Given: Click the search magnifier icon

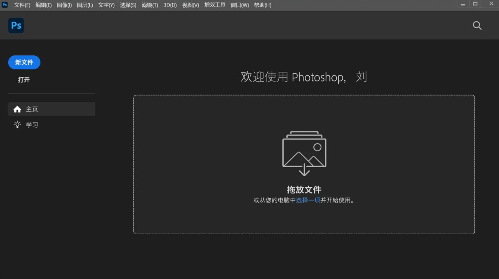Looking at the screenshot, I should pos(477,26).
